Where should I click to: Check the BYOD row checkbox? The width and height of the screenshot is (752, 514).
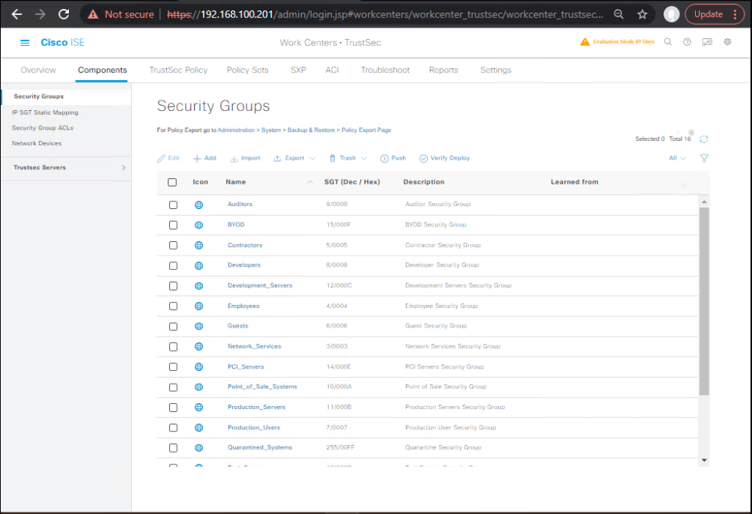(x=173, y=225)
